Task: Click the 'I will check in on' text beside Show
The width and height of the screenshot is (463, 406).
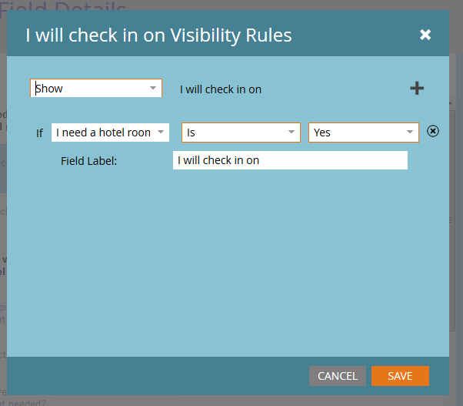Action: [221, 89]
